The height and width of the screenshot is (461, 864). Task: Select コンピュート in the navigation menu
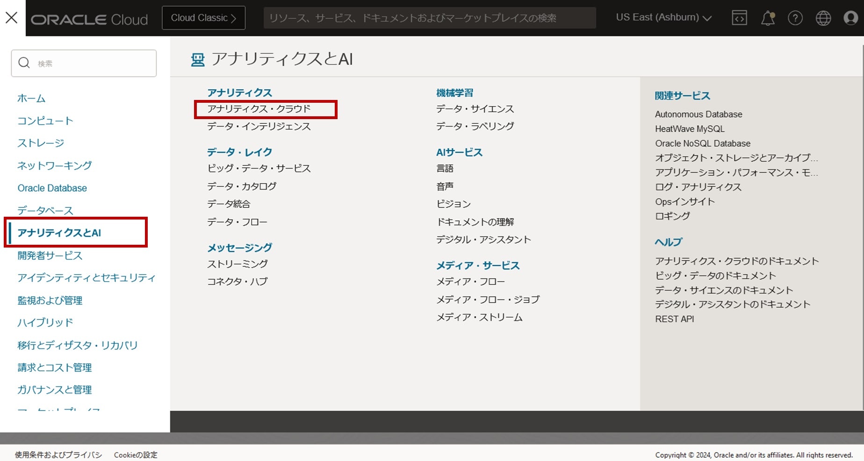45,121
